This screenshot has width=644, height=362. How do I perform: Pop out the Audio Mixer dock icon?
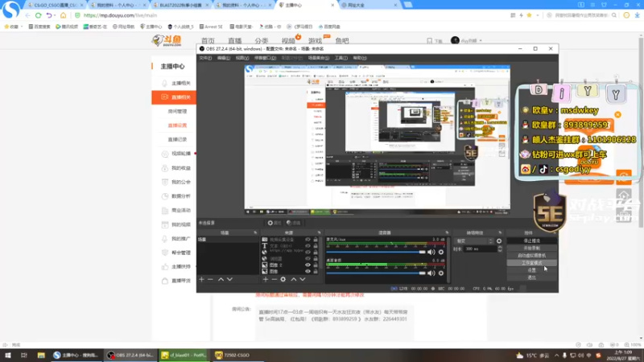[447, 232]
